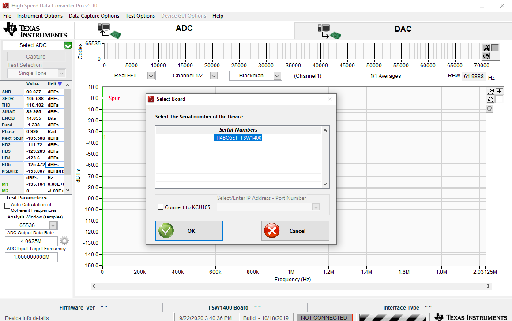Open the Instrument Options menu
Screen dimensions: 512x321
[40, 15]
